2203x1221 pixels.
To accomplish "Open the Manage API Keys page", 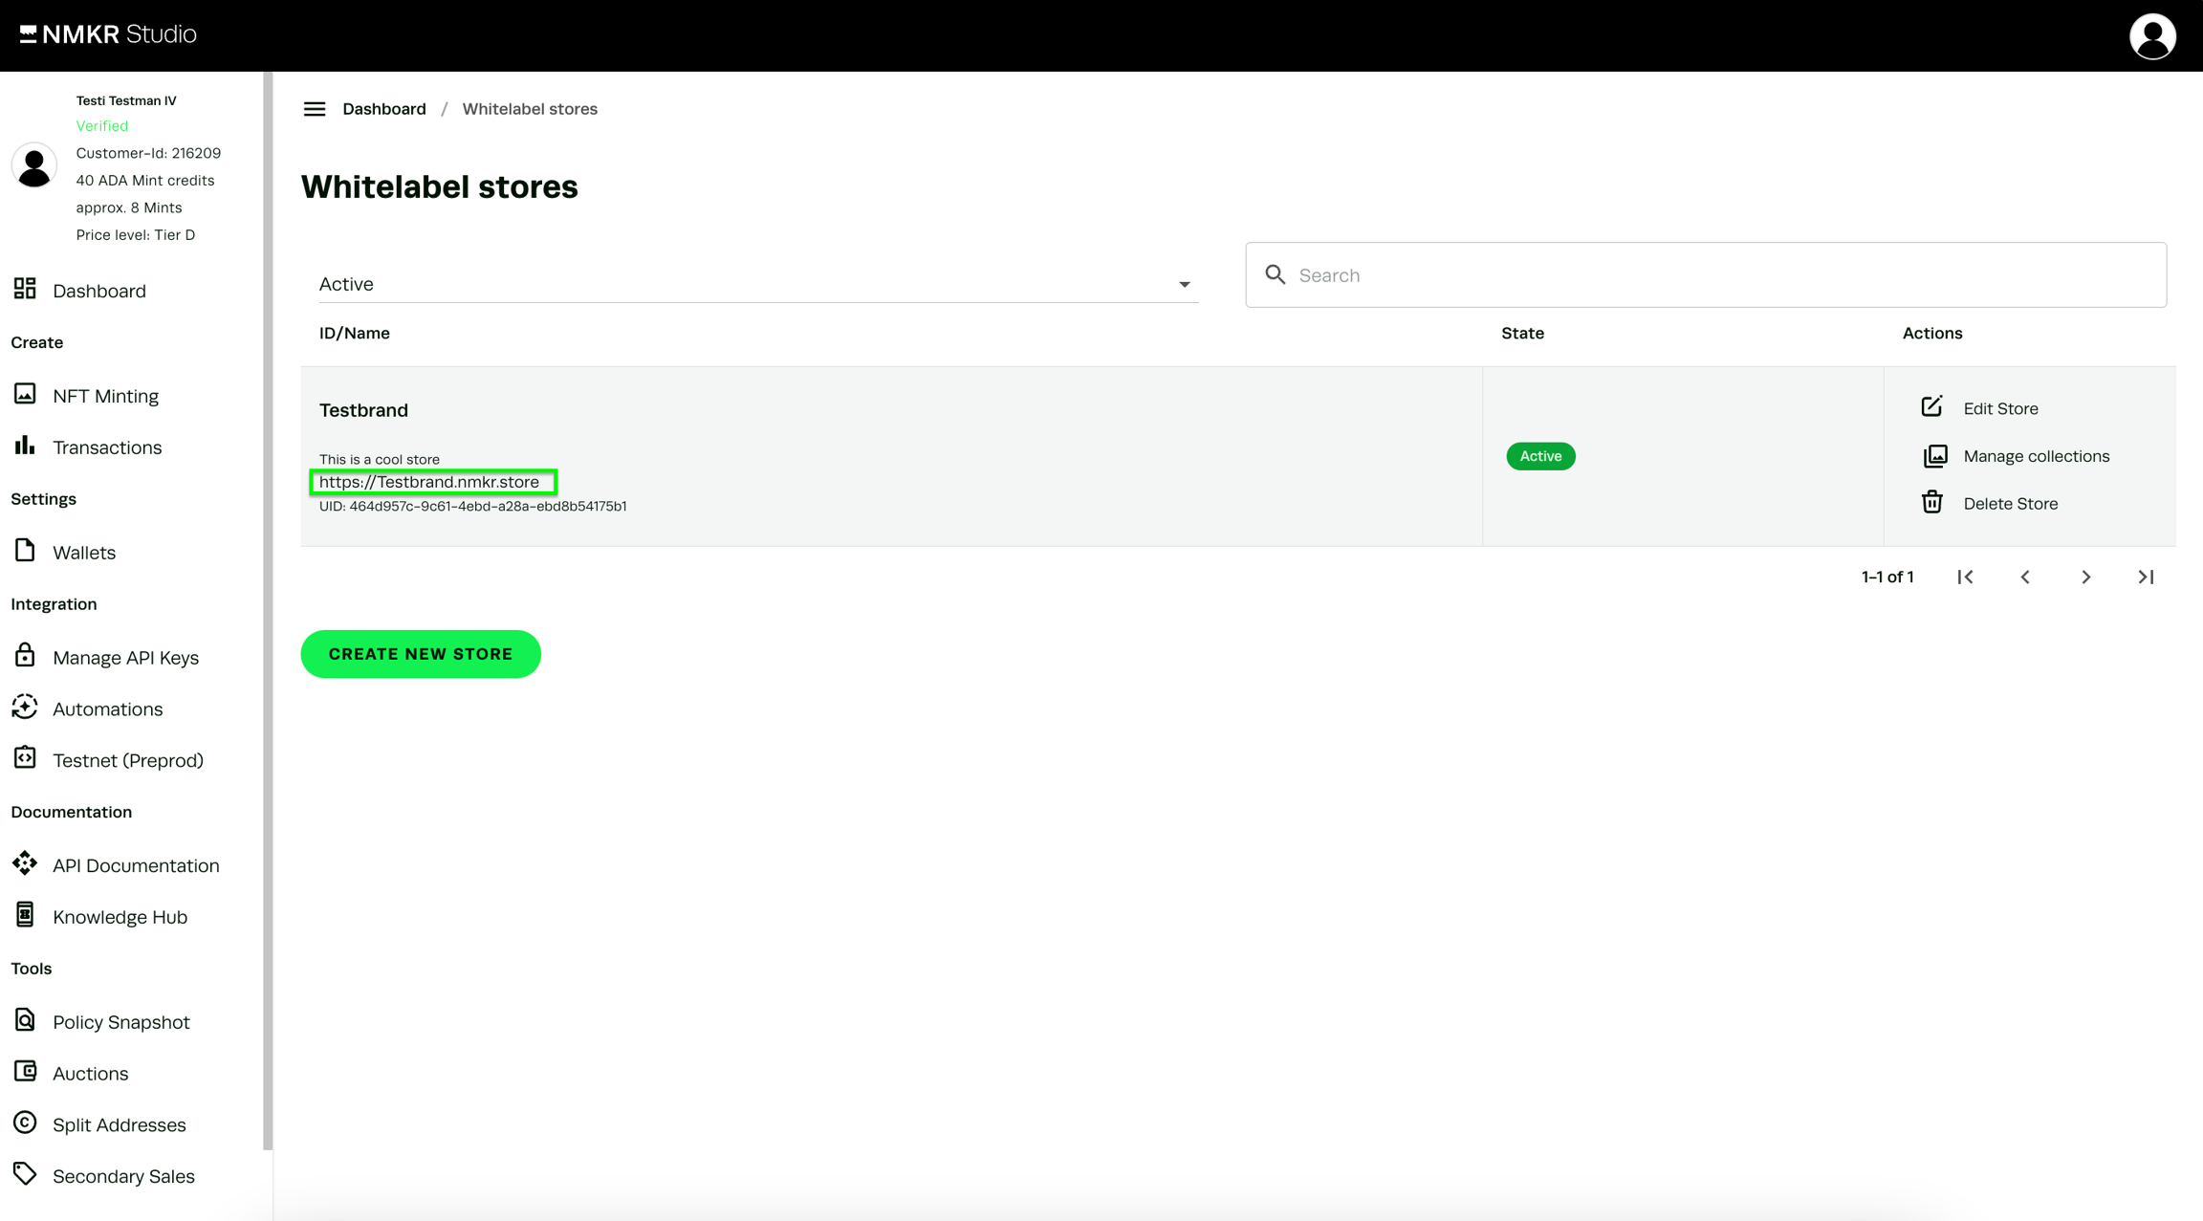I will pyautogui.click(x=125, y=657).
